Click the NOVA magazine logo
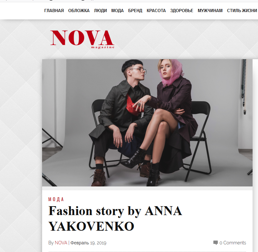Screen dimensions: 258x252 (82, 39)
